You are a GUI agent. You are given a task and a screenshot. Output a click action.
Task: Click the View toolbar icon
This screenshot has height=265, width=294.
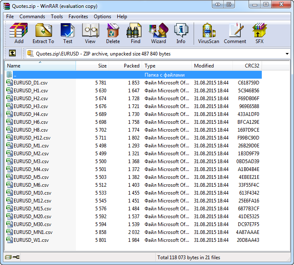click(x=90, y=34)
